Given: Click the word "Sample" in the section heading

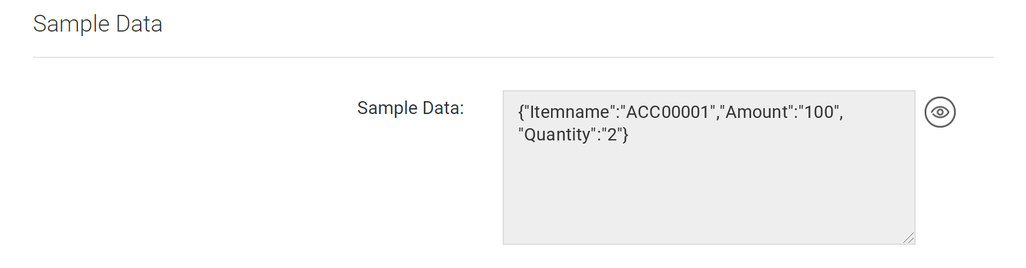Looking at the screenshot, I should click(72, 24).
